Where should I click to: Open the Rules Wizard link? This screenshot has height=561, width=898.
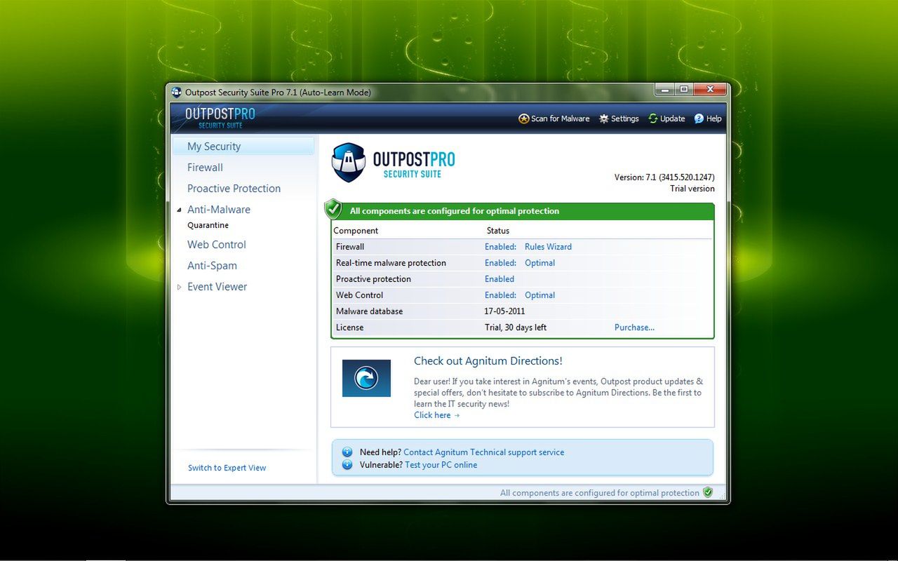pos(548,247)
